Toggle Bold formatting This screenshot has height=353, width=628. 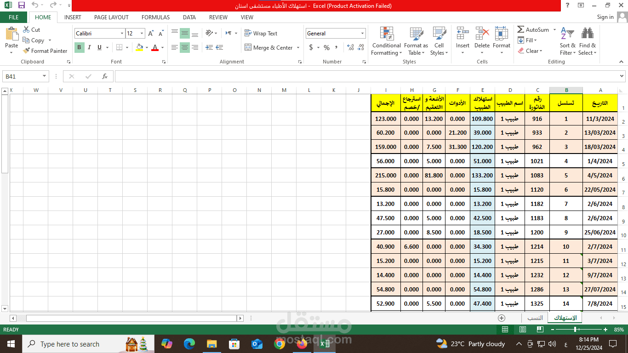click(79, 47)
